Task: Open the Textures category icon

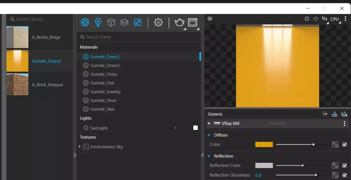Action: point(137,22)
